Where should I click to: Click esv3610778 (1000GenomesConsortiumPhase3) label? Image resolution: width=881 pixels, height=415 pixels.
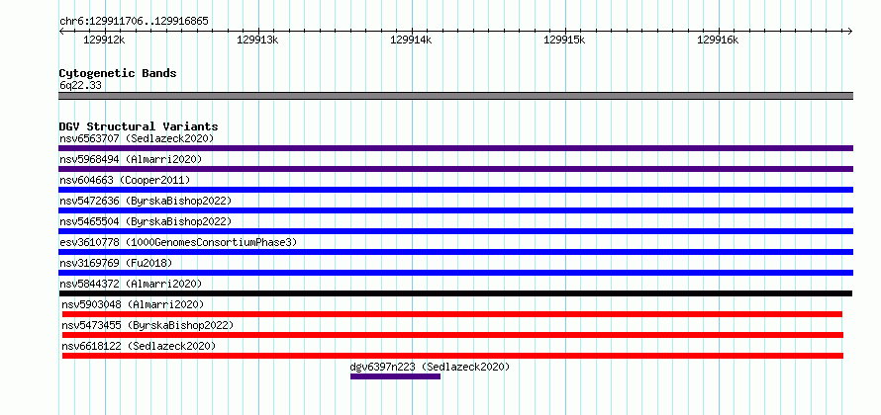tap(178, 242)
